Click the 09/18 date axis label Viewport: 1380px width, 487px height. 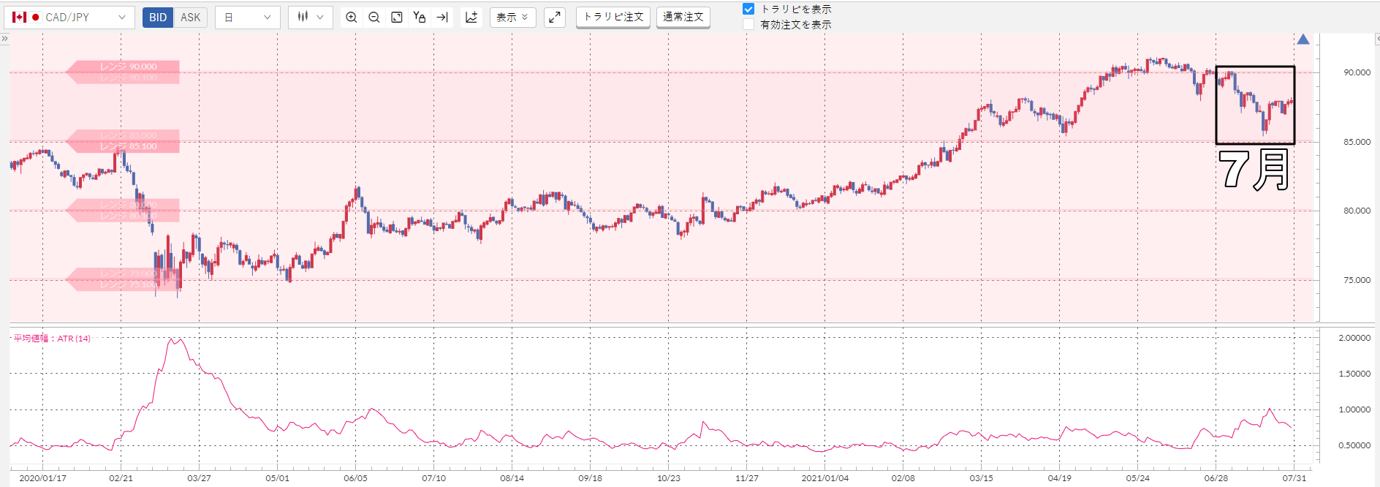[x=590, y=478]
